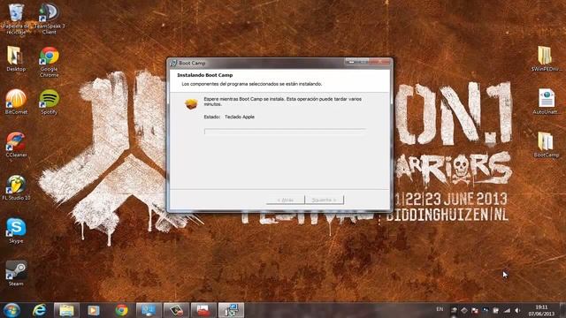Image resolution: width=566 pixels, height=318 pixels.
Task: Select the Spotify desktop shortcut
Action: [x=50, y=102]
